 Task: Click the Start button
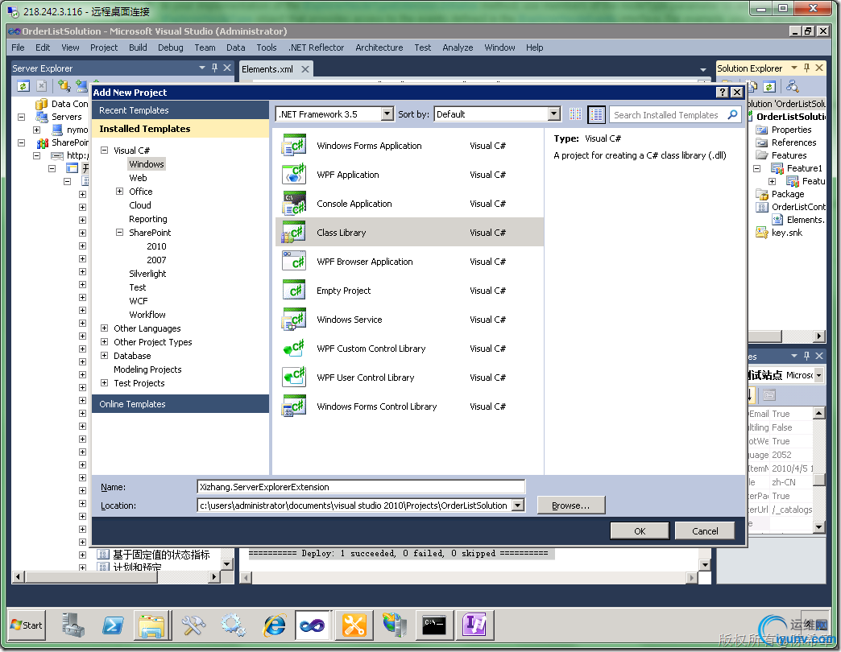[27, 625]
